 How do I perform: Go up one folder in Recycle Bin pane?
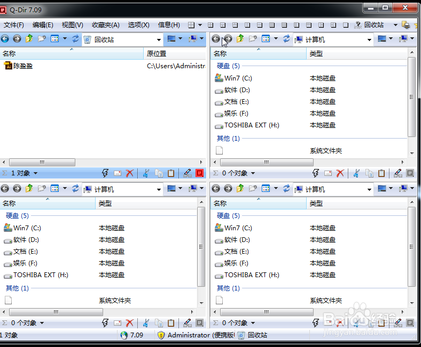coord(29,39)
